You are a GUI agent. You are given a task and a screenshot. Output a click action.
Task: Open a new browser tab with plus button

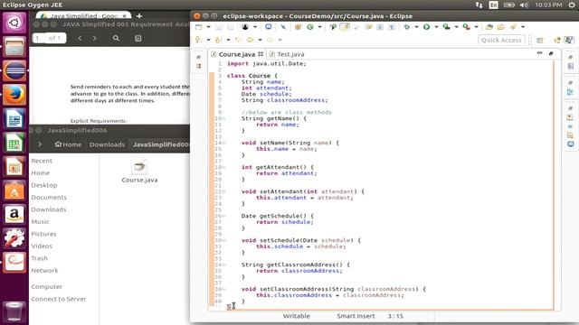click(x=139, y=16)
